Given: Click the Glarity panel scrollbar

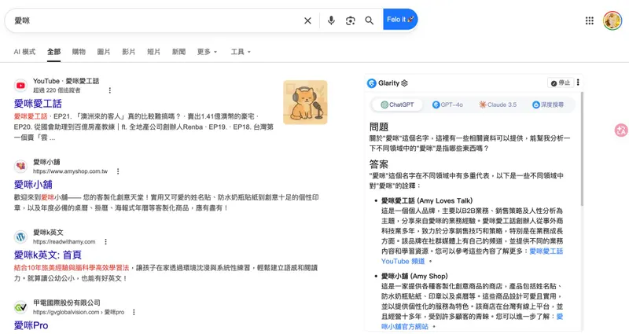Looking at the screenshot, I should (582, 149).
